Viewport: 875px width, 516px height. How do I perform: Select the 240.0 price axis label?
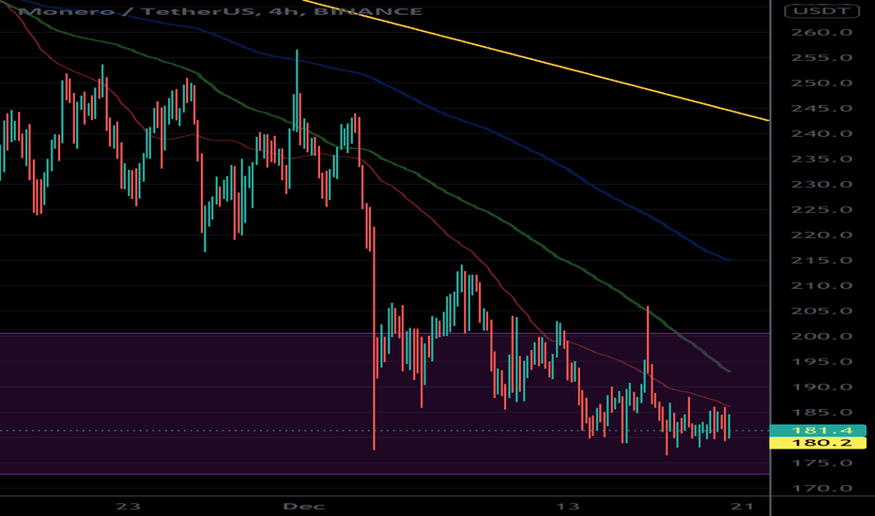pyautogui.click(x=821, y=134)
